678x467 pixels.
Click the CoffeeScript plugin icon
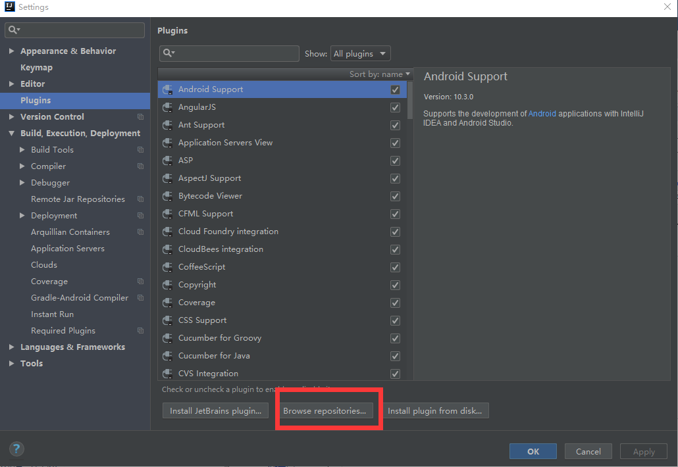(x=167, y=267)
